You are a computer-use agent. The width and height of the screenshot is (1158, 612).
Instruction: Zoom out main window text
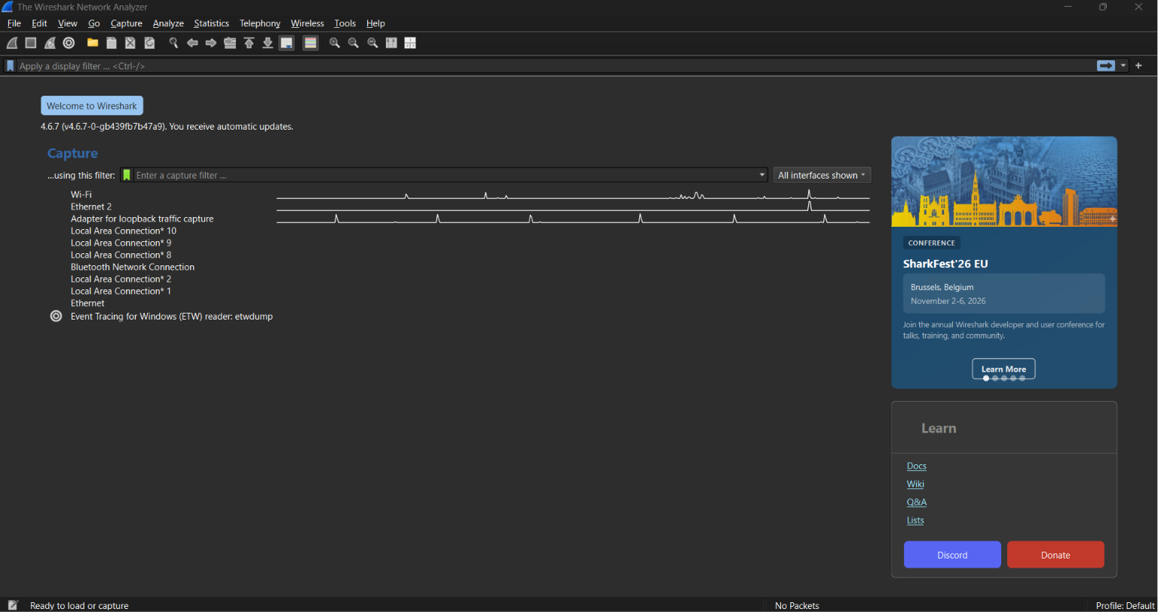[x=354, y=43]
